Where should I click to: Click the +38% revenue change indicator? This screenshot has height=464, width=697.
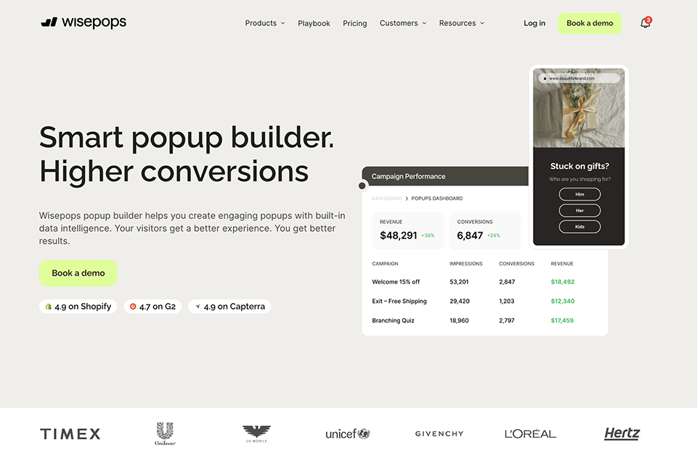[428, 236]
